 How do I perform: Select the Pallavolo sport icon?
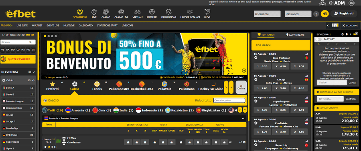click(x=164, y=84)
